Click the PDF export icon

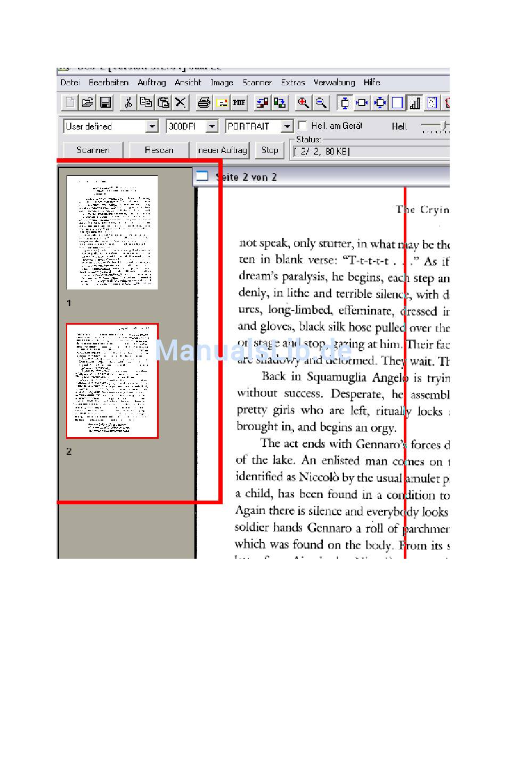[239, 103]
